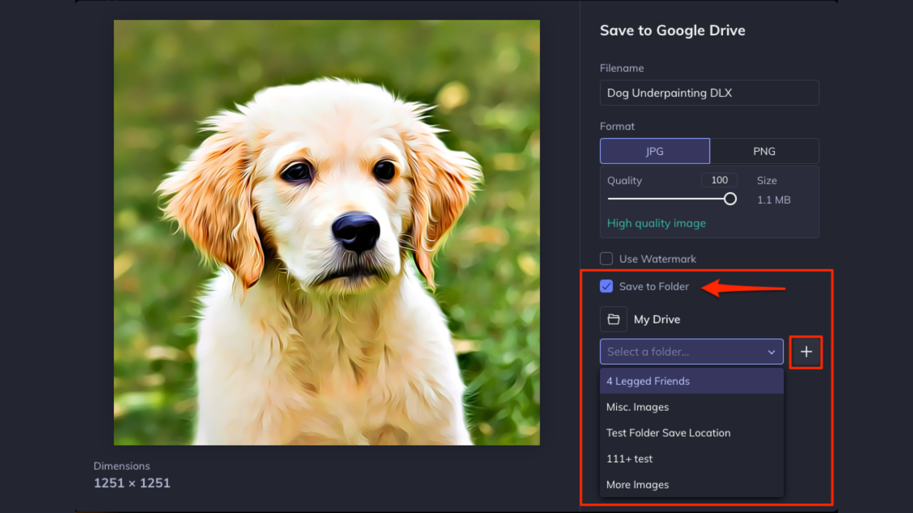Choose Misc. Images as the save folder
Image resolution: width=913 pixels, height=513 pixels.
point(637,407)
